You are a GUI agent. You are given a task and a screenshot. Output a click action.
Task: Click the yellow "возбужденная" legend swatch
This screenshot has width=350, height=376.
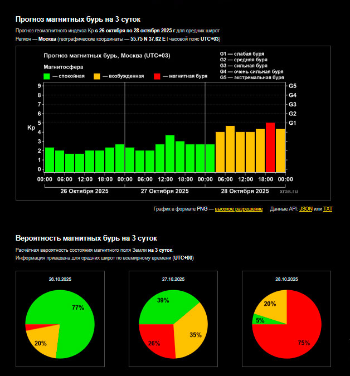point(97,76)
